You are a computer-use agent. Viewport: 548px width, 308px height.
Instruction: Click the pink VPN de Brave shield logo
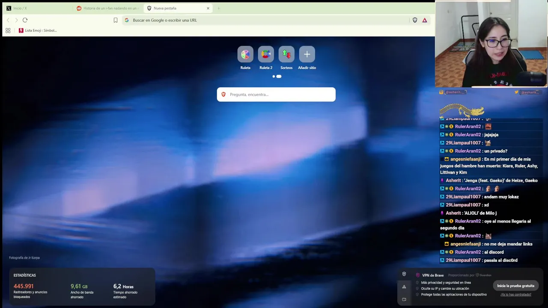(x=418, y=275)
